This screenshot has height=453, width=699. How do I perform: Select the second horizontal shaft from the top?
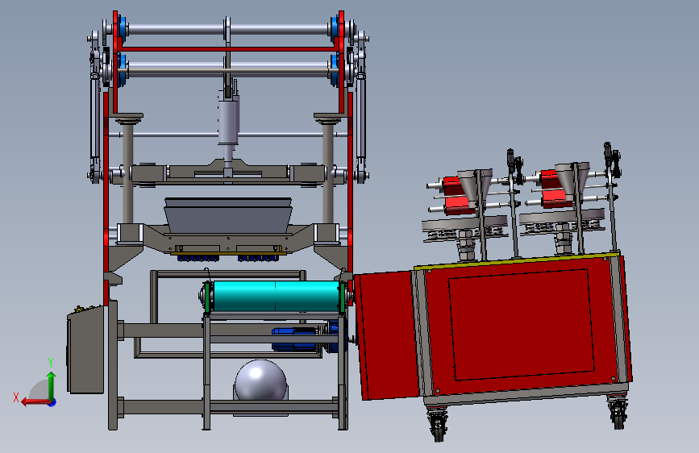(228, 70)
